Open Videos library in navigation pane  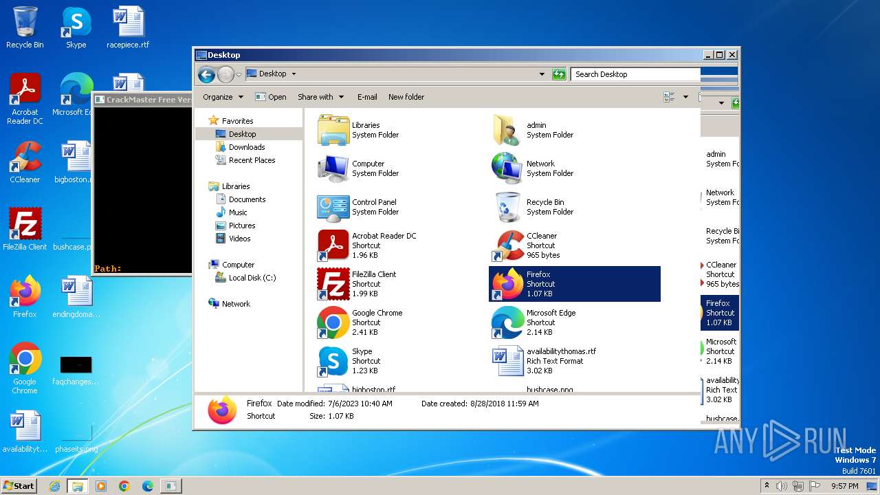click(x=233, y=239)
